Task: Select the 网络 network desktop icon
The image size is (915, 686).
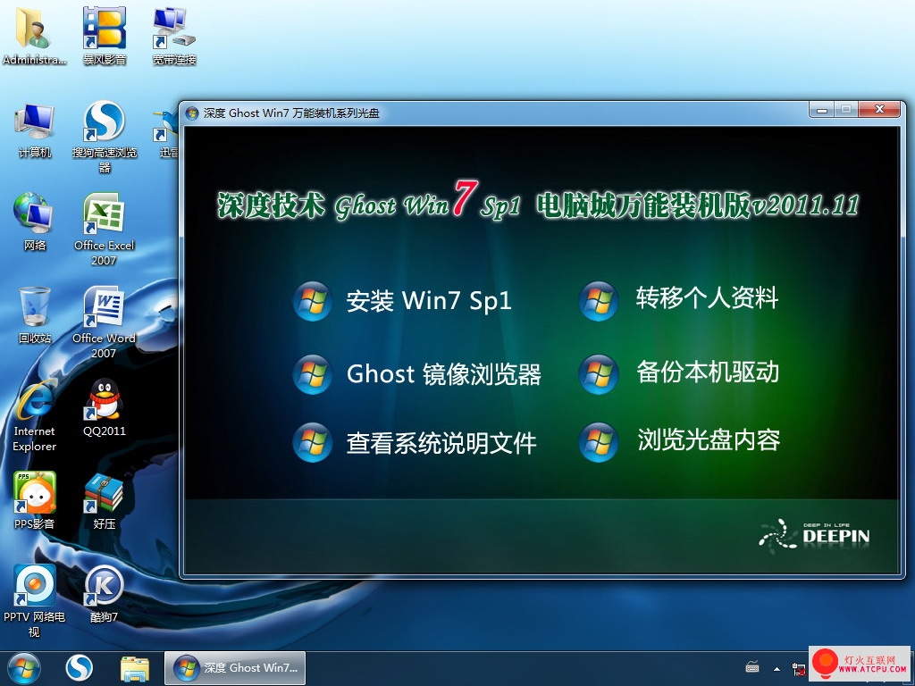Action: point(35,222)
